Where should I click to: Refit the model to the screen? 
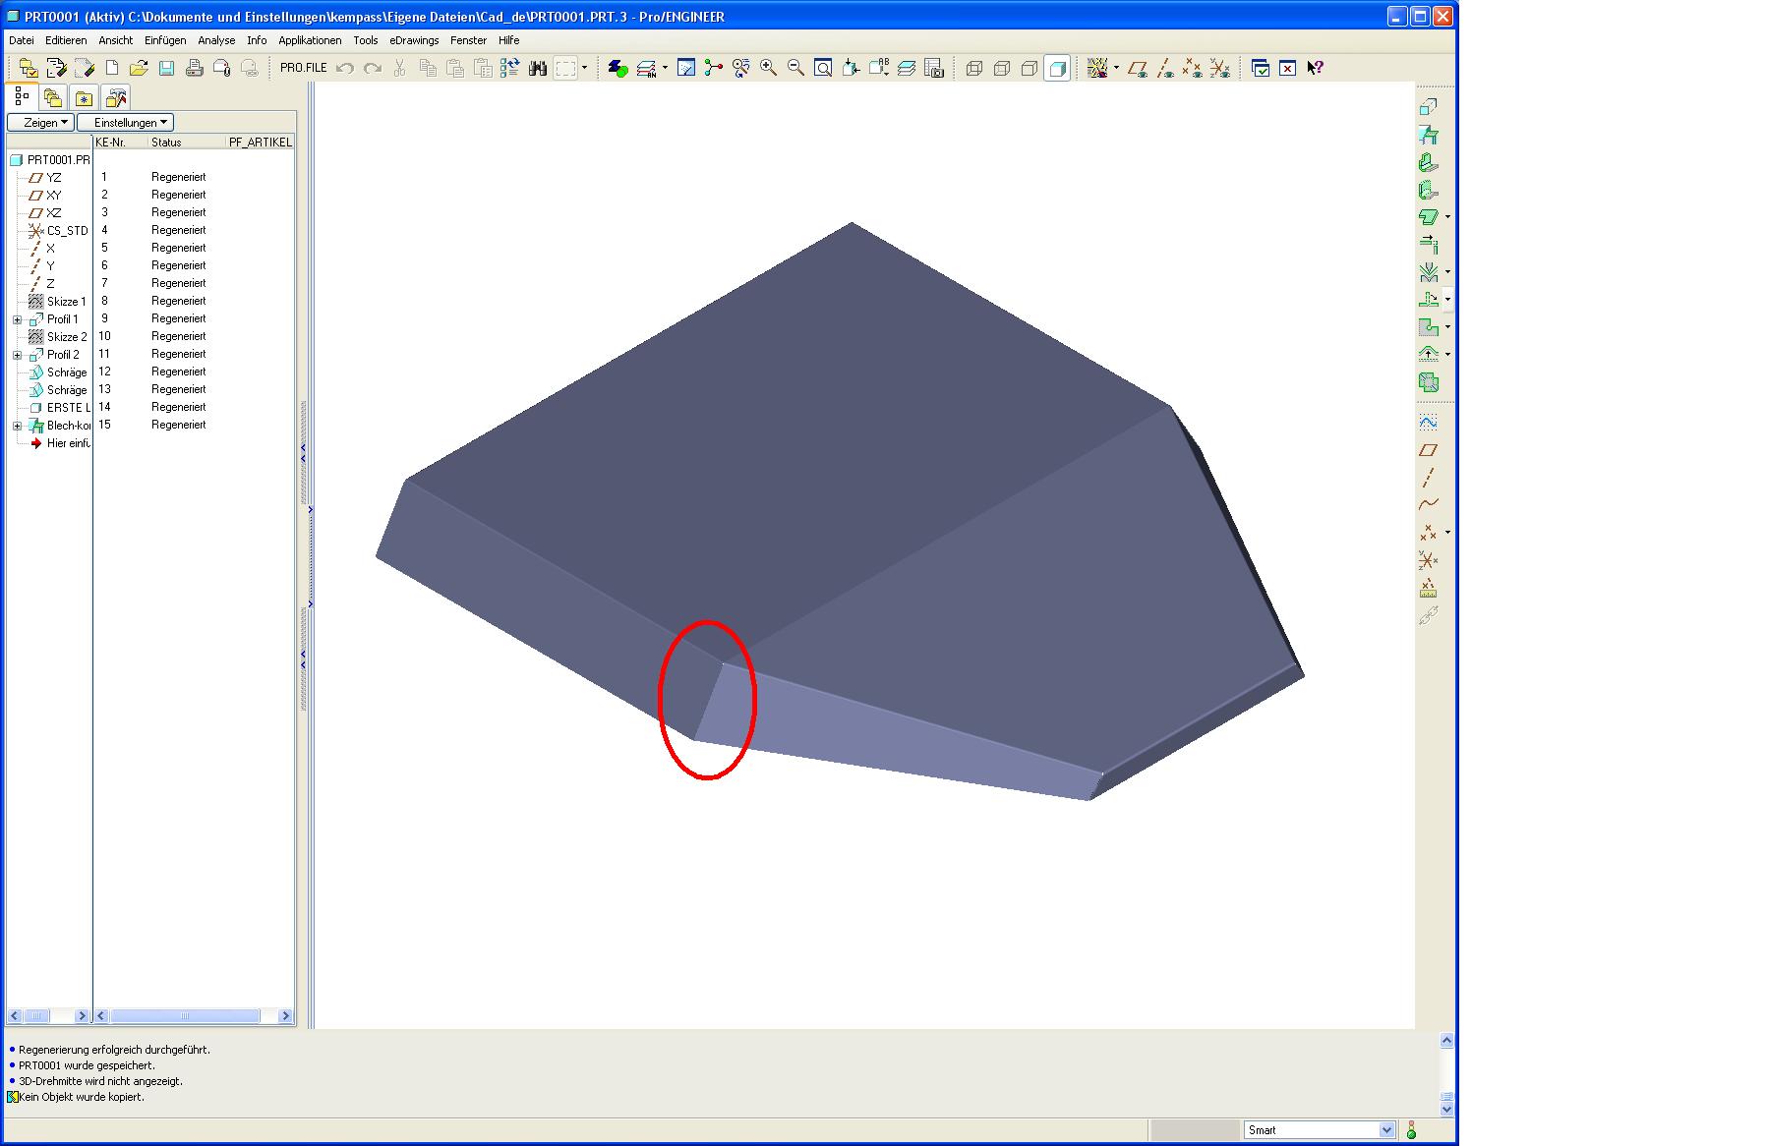[x=824, y=68]
